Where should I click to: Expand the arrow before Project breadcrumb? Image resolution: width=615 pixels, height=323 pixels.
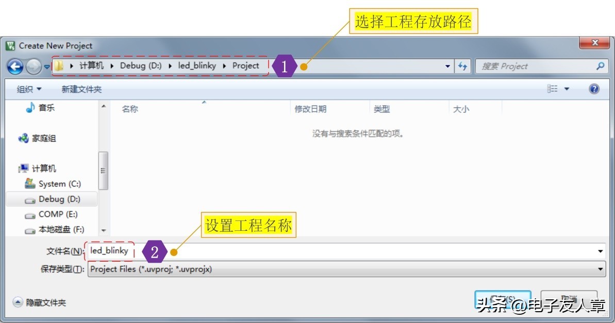224,66
